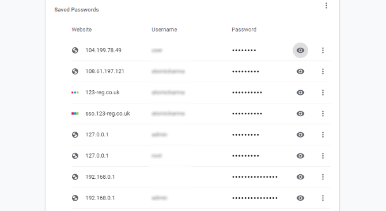Open the 104.199.78.49 site link
This screenshot has width=386, height=211.
click(103, 51)
